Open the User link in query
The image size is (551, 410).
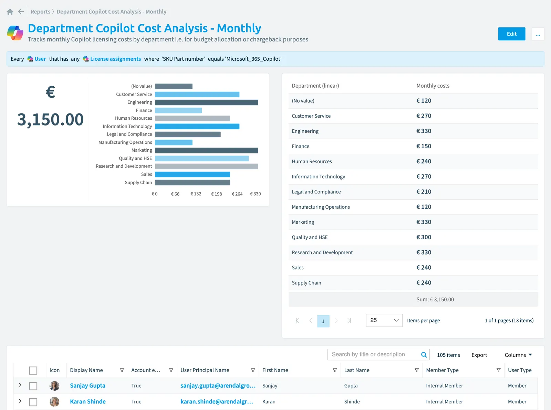pos(40,59)
